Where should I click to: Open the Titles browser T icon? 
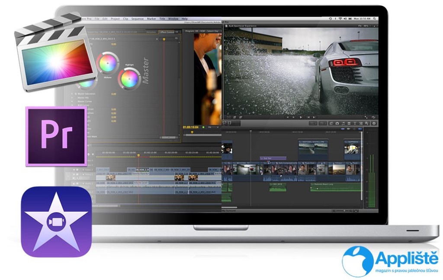355,123
